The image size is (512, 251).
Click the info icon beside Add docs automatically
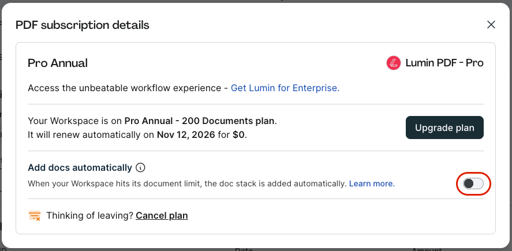pyautogui.click(x=140, y=168)
